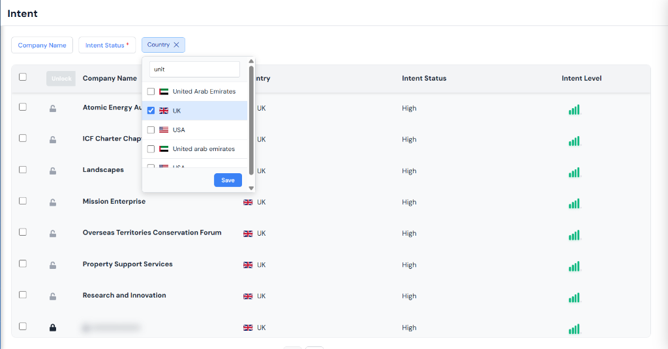Screen dimensions: 668x349
Task: Check the Landscapes row checkbox
Action: [23, 169]
